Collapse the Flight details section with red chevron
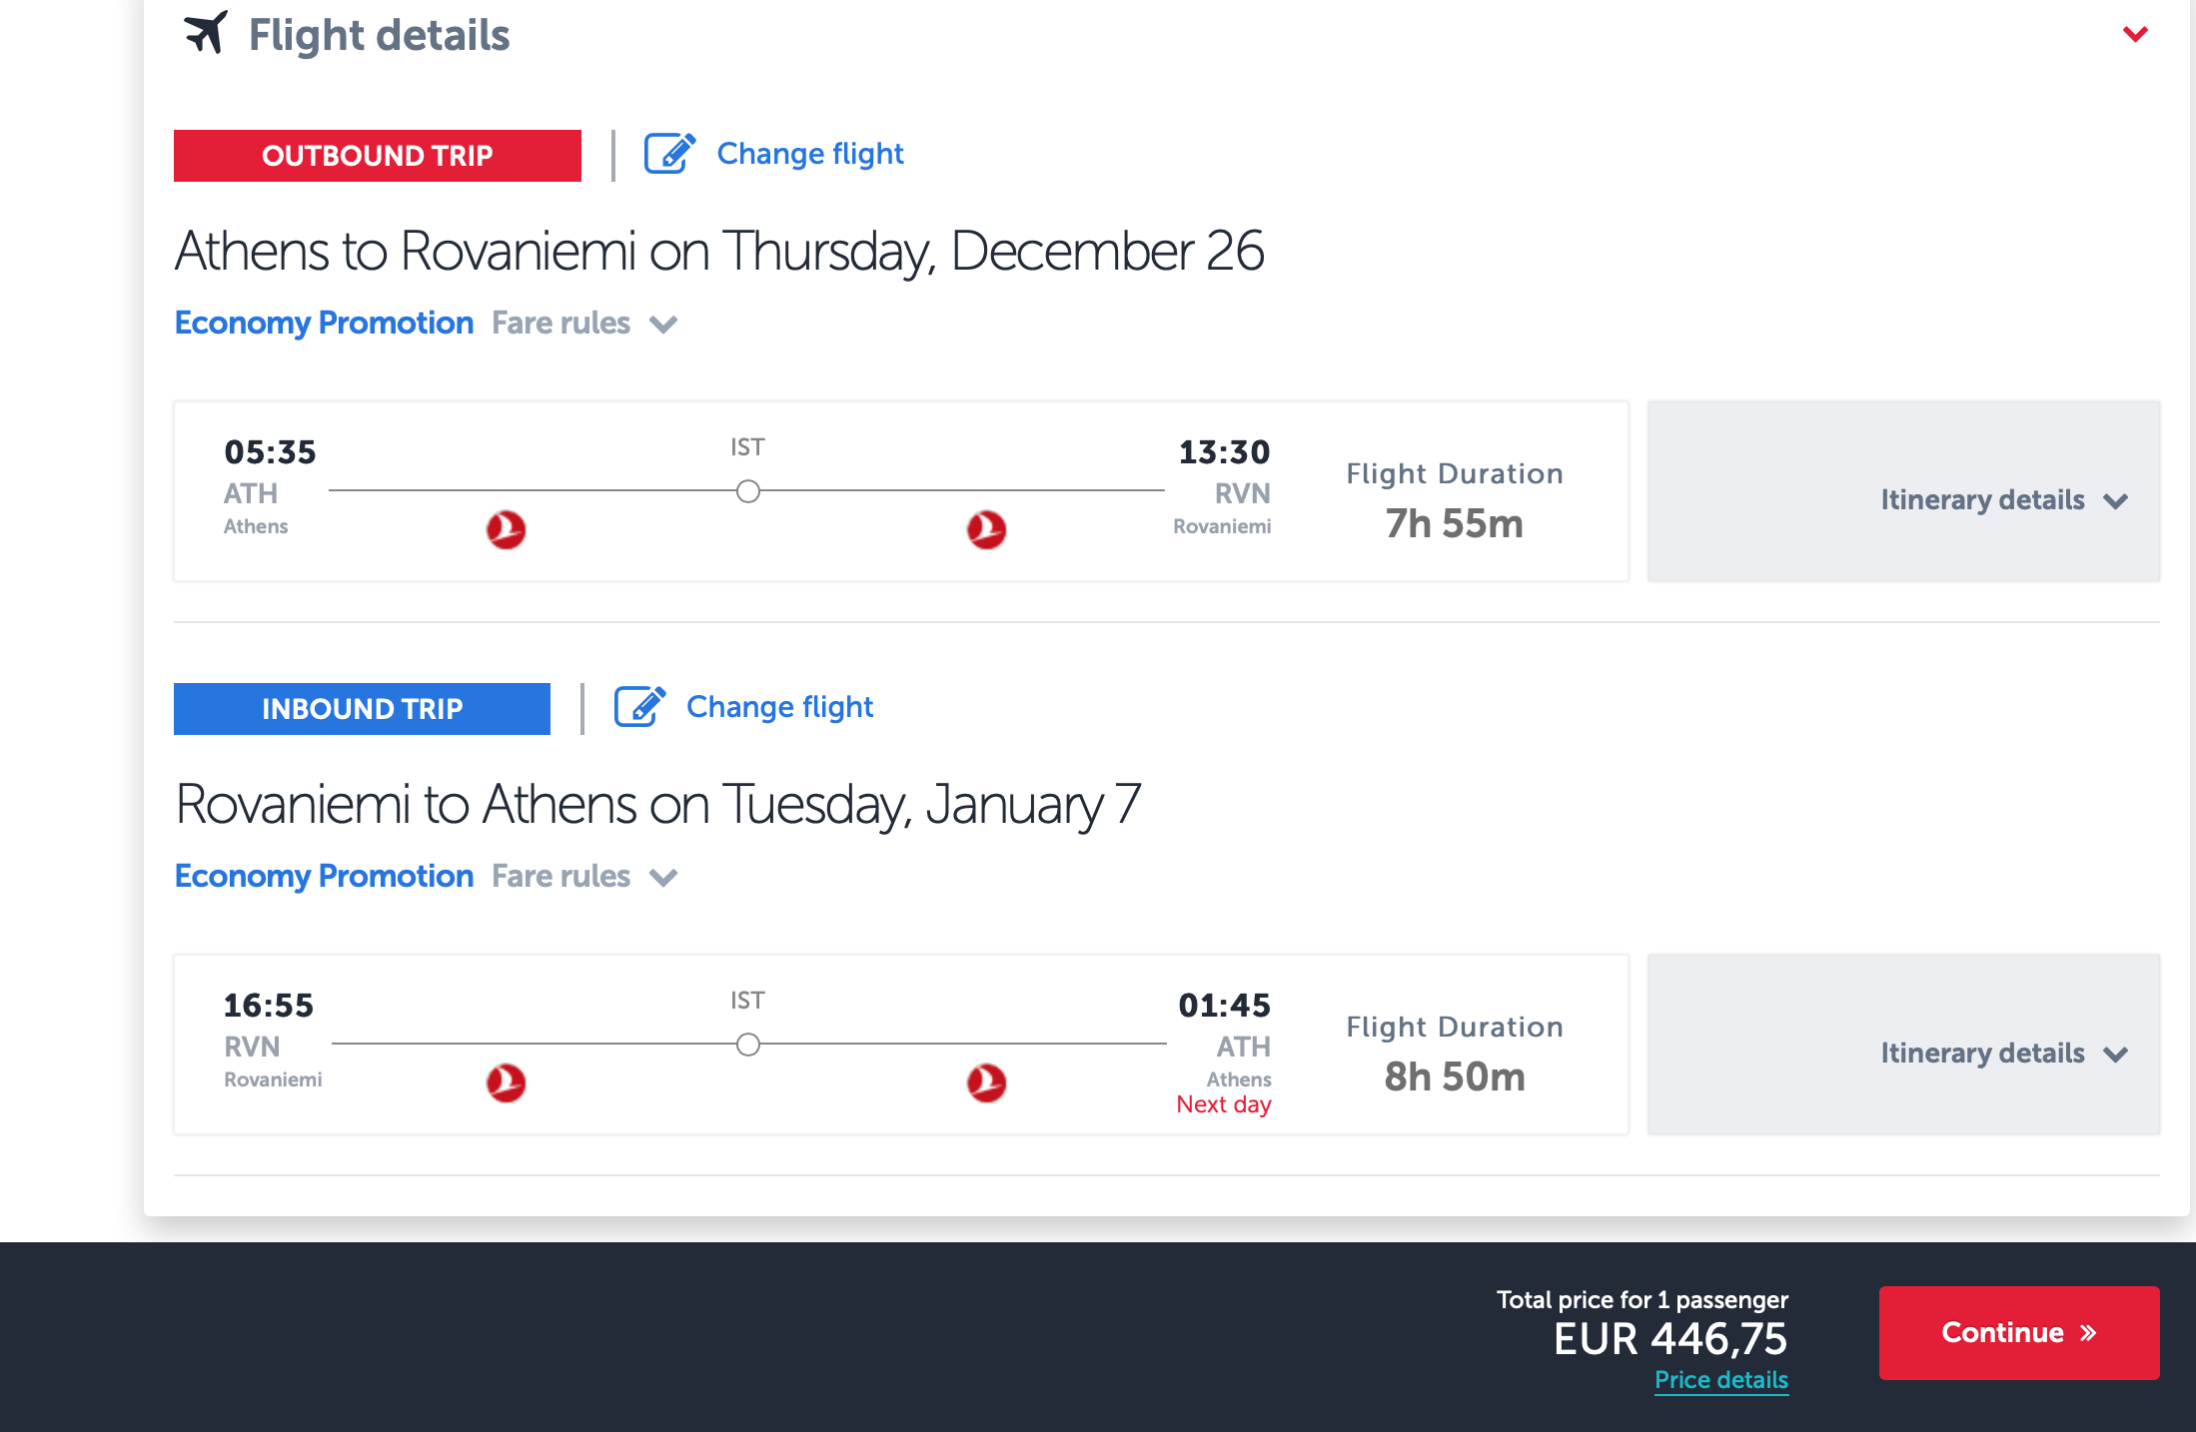Image resolution: width=2196 pixels, height=1432 pixels. [x=2135, y=34]
